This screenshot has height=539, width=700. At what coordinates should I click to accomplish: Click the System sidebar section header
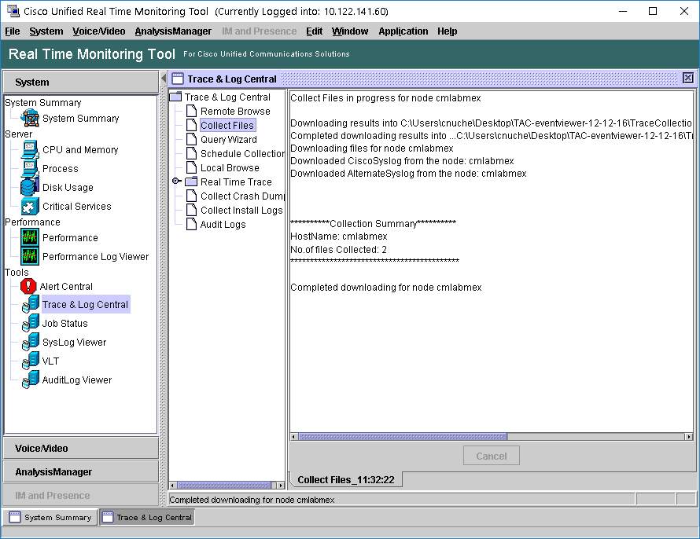[81, 82]
